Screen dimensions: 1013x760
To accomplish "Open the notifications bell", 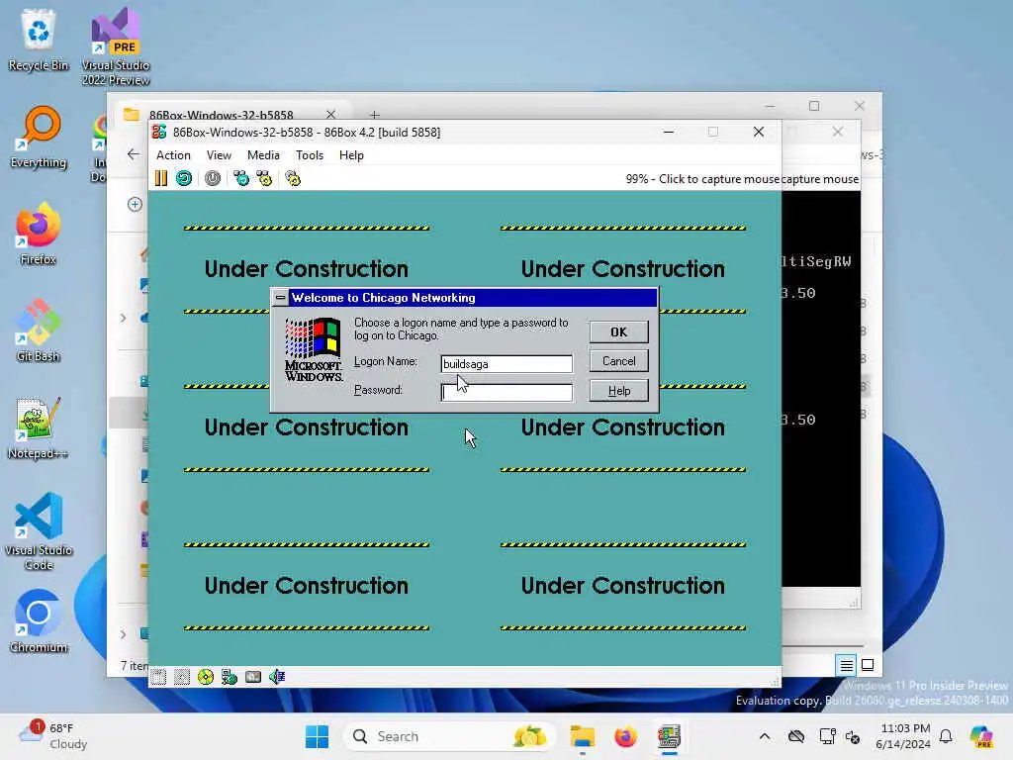I will point(946,736).
